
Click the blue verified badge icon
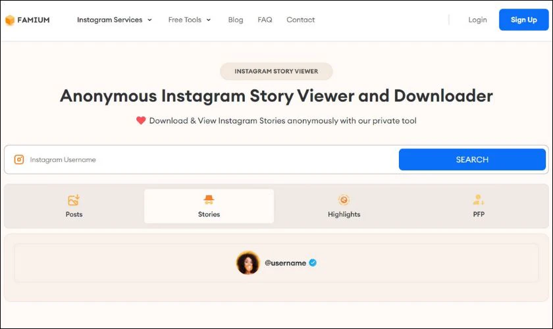click(x=313, y=263)
